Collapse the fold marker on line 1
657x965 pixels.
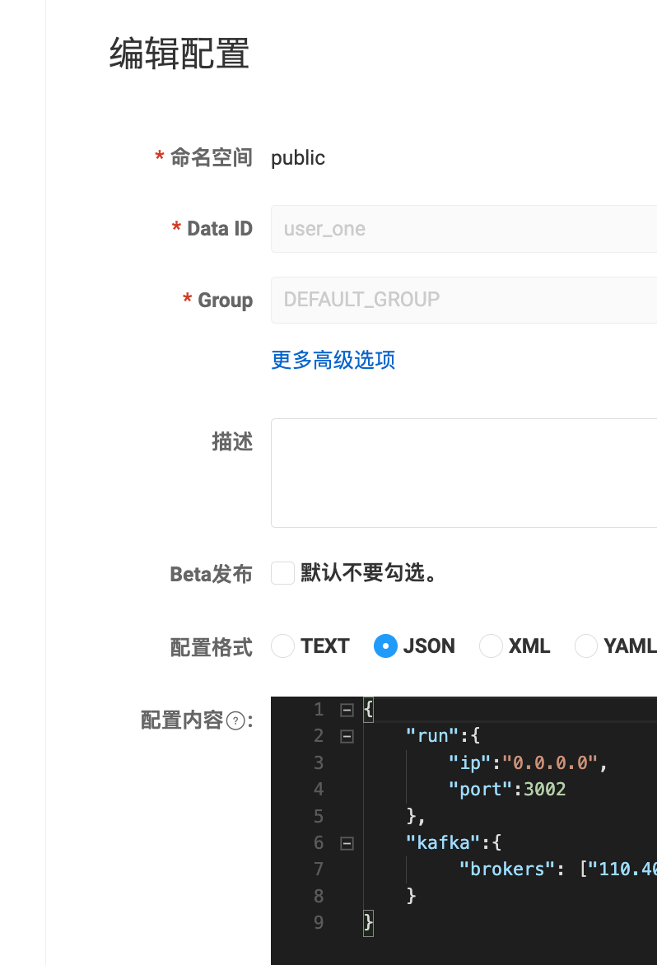pyautogui.click(x=347, y=711)
